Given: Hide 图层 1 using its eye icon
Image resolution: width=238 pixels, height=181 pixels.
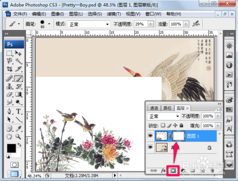Looking at the screenshot, I should coord(150,136).
